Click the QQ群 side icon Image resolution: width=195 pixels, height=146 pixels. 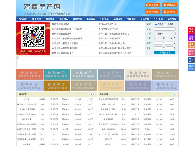191,60
